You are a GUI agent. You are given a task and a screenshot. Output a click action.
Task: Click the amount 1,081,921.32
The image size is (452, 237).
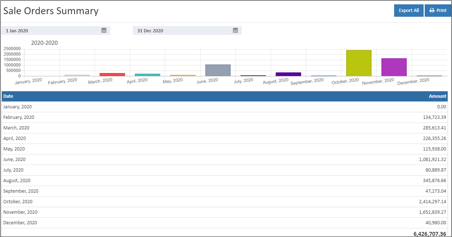433,160
